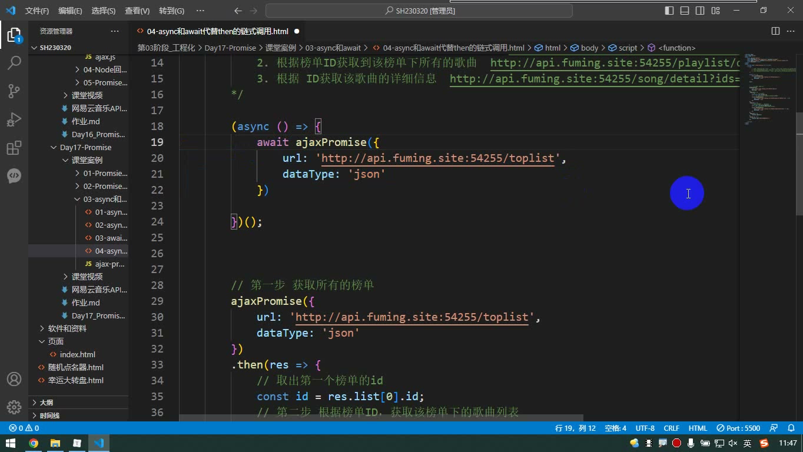This screenshot has width=803, height=452.
Task: Select the 04-async和await代替then的链式调用.html editor tab
Action: (x=217, y=31)
